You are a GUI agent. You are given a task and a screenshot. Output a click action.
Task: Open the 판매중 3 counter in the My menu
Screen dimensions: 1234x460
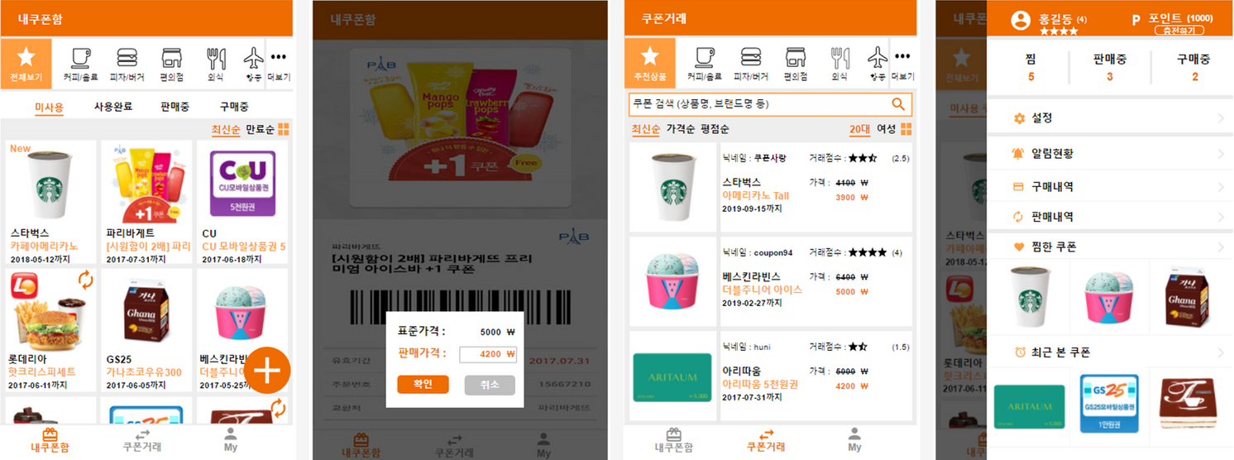tap(1109, 68)
